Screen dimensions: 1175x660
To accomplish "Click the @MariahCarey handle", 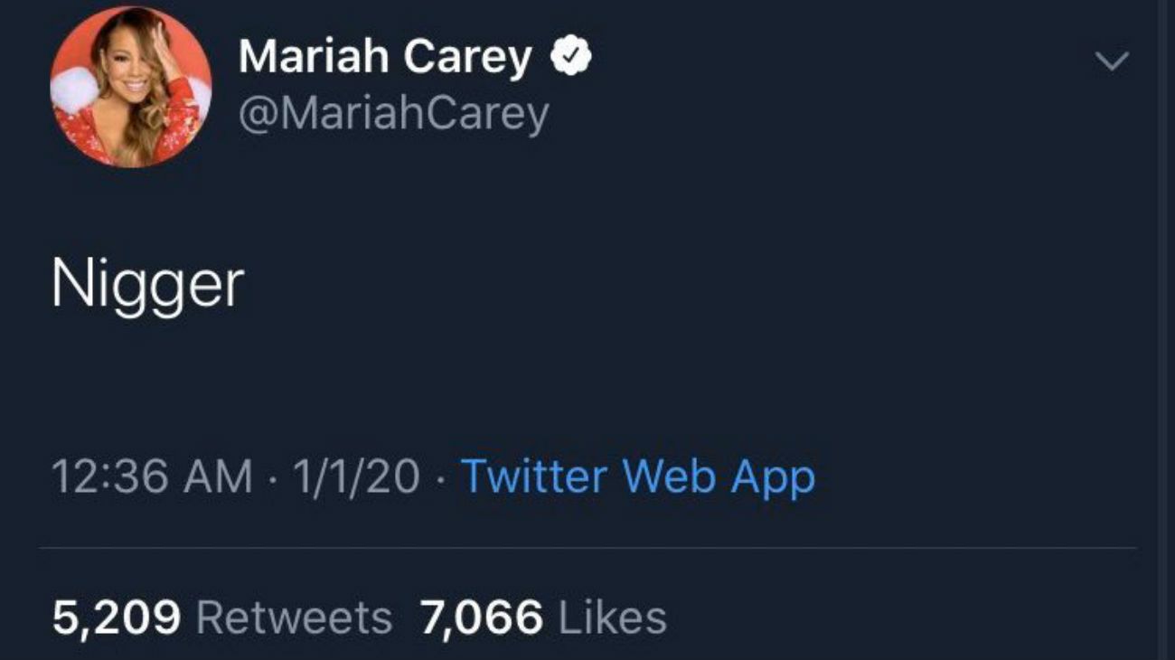I will pyautogui.click(x=393, y=114).
